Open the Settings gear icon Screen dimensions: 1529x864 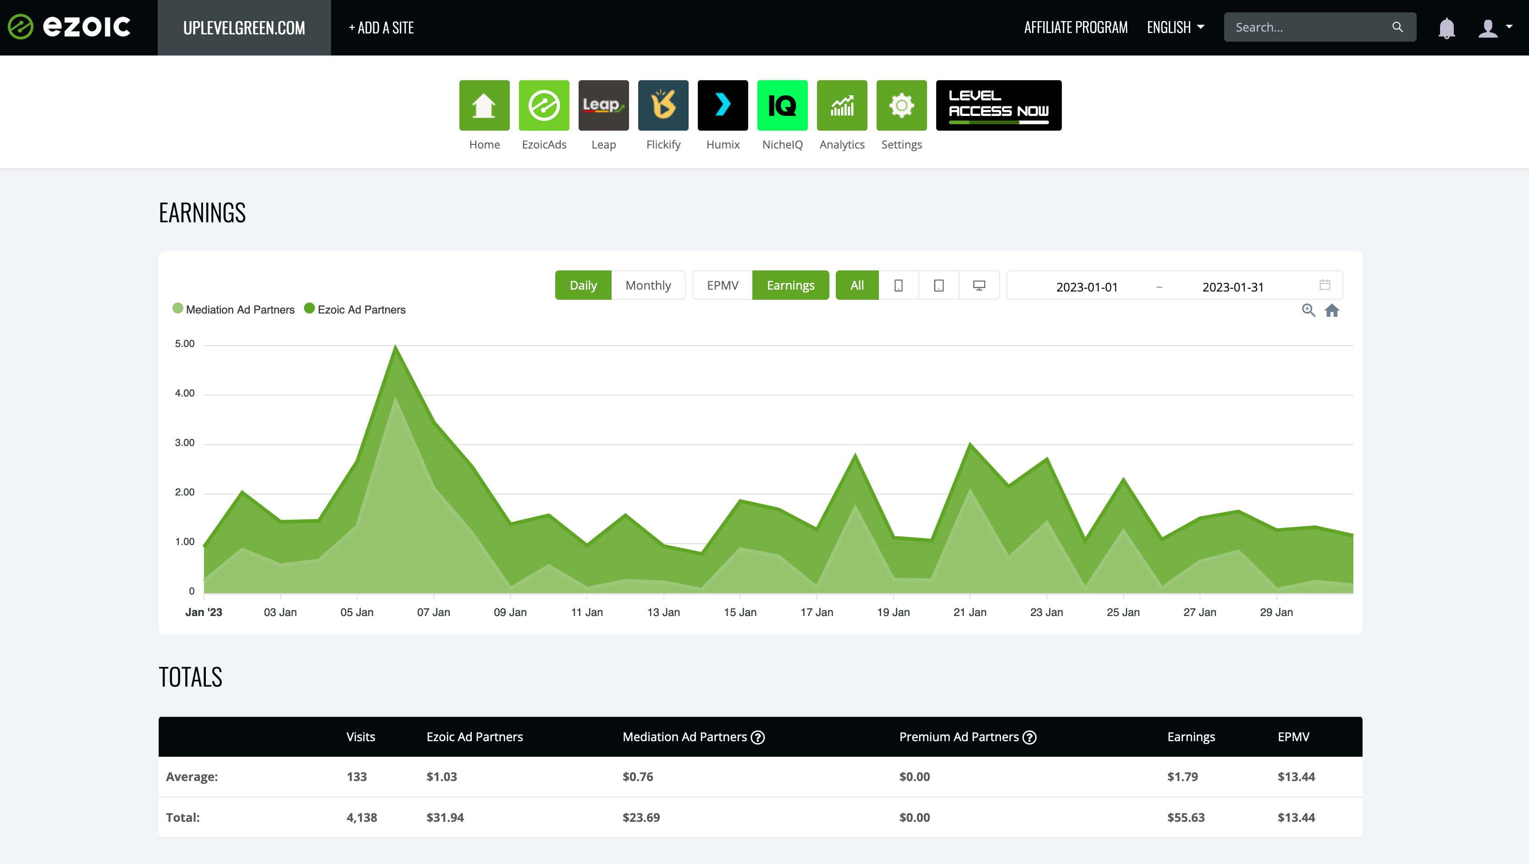pyautogui.click(x=902, y=105)
